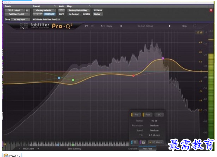Viewport: 217px width, 157px height.
Task: Toggle the LEARN map button
Action: (x=86, y=14)
